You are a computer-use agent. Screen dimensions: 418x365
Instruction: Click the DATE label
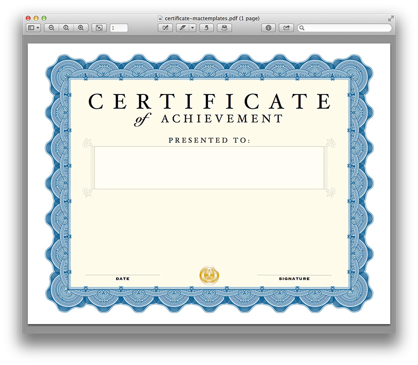pyautogui.click(x=123, y=279)
